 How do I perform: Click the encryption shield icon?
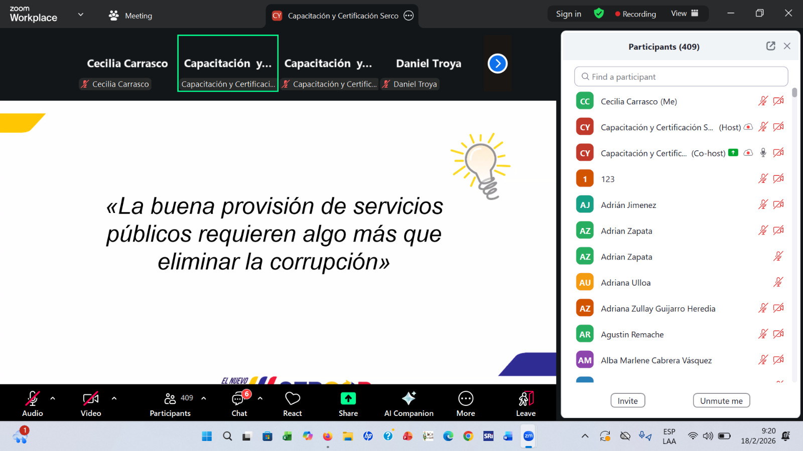click(x=599, y=14)
